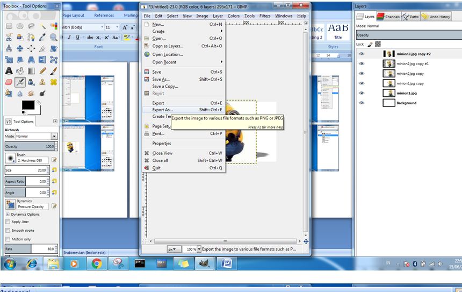
Task: Open the px unit dropdown in status bar
Action: tap(174, 249)
